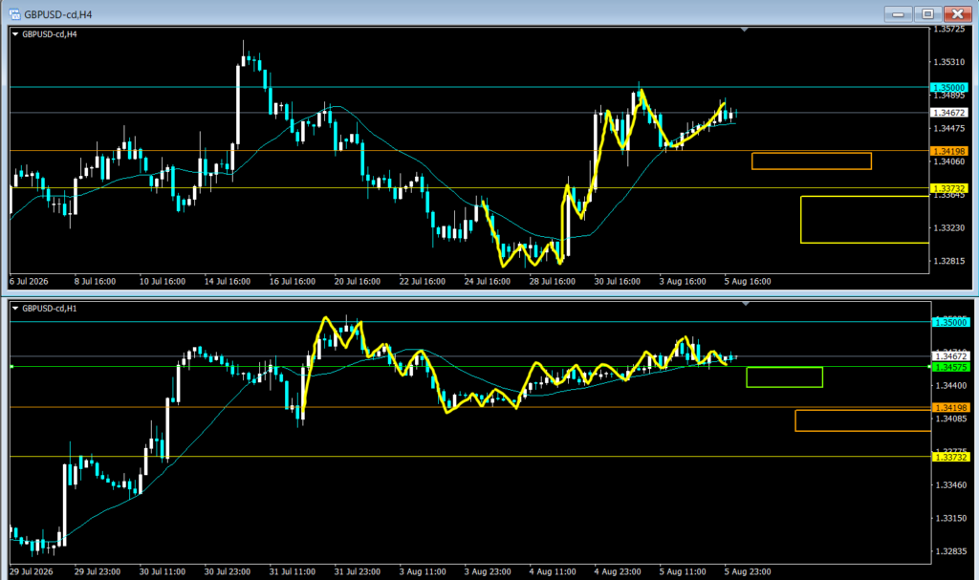Click the 1.35310 price scale value
Screen dimensions: 979x580
[949, 62]
